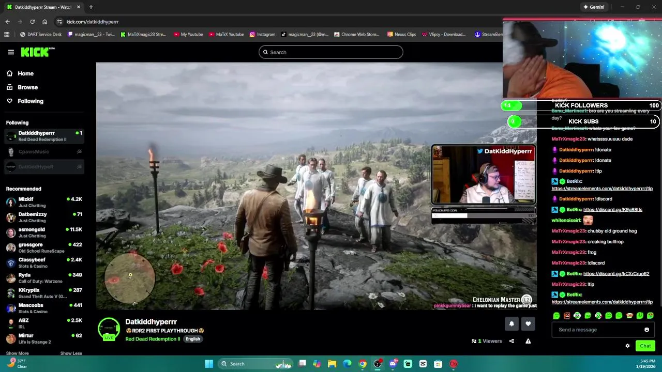The image size is (662, 372).
Task: Click the Kick search field
Action: 331,52
